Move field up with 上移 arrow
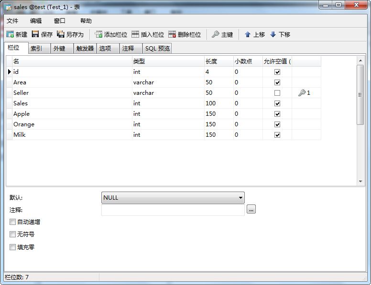Screen dimensions: 371x285 point(248,34)
